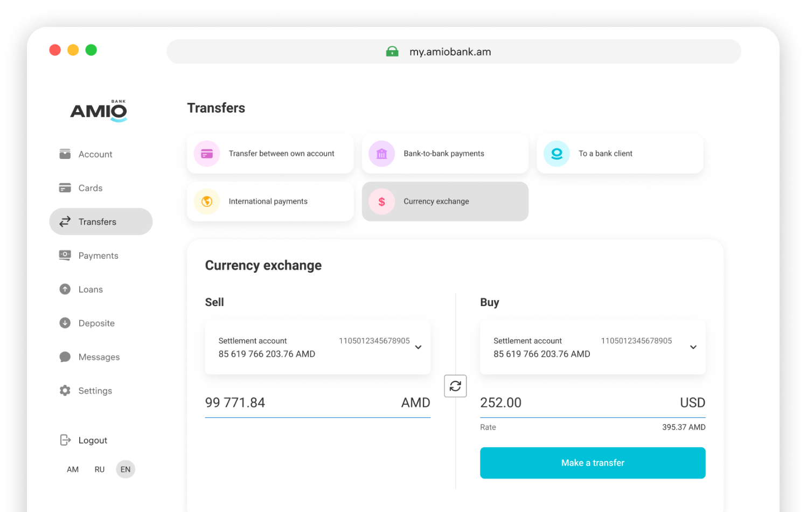The height and width of the screenshot is (512, 807).
Task: Open the Bank-to-bank payments option
Action: [444, 154]
